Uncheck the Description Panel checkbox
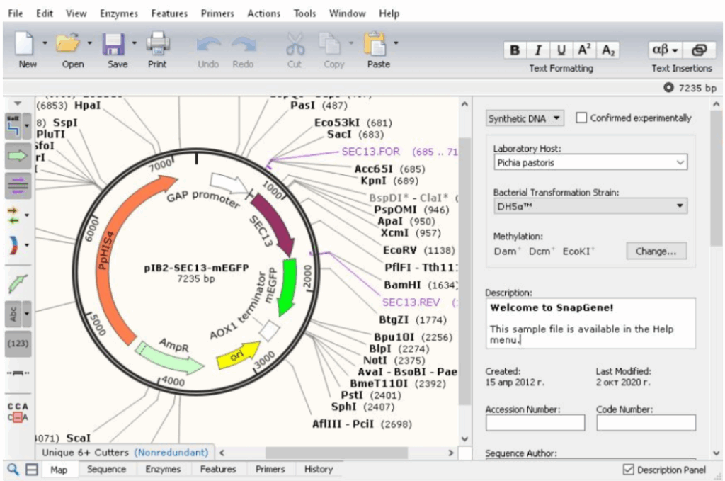The height and width of the screenshot is (481, 725). 628,470
